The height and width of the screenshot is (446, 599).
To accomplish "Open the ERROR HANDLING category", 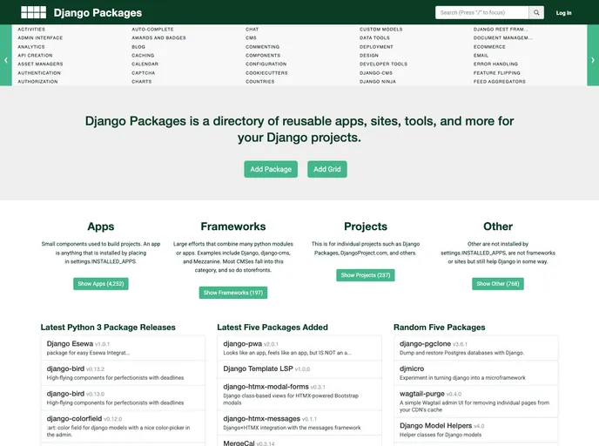I will point(496,64).
